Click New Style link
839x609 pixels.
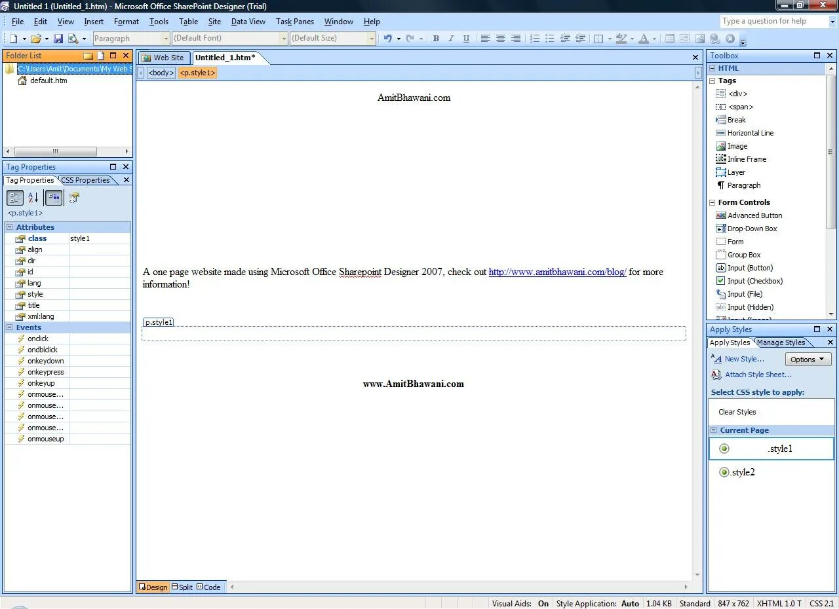coord(744,359)
